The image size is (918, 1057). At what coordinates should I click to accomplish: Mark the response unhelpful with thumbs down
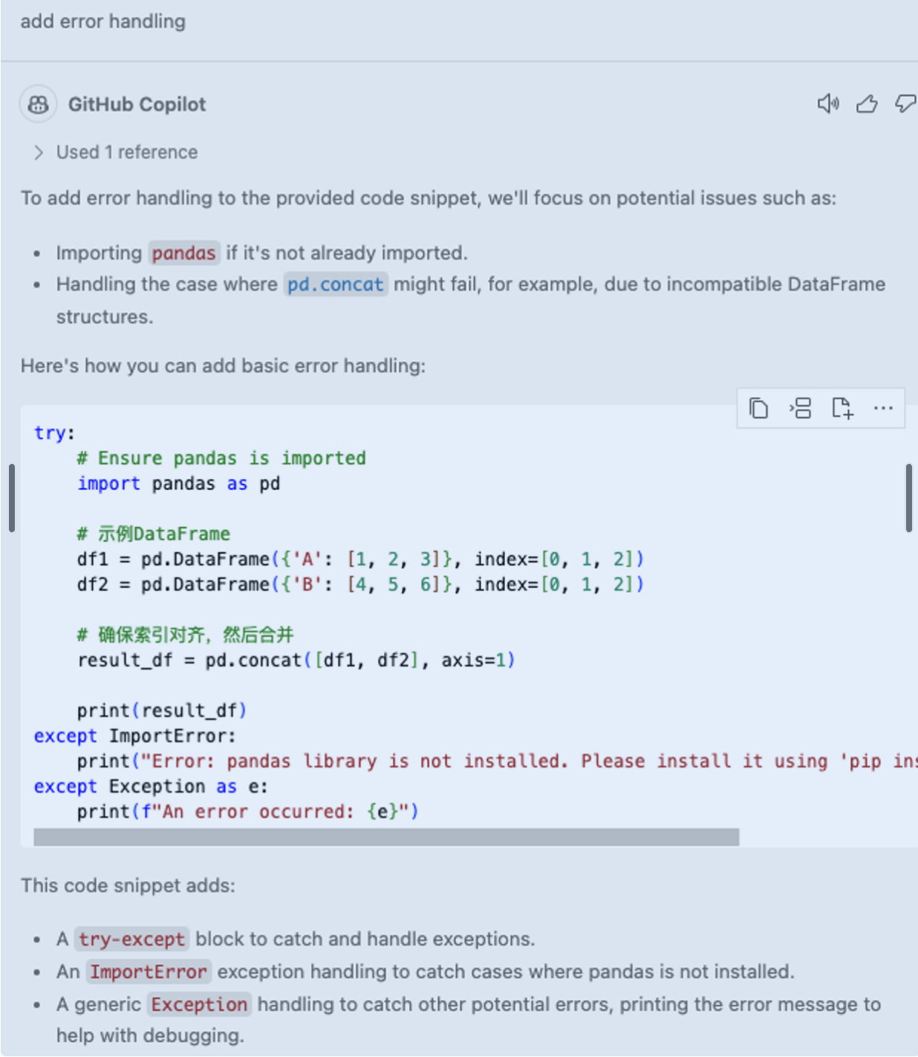(x=905, y=104)
